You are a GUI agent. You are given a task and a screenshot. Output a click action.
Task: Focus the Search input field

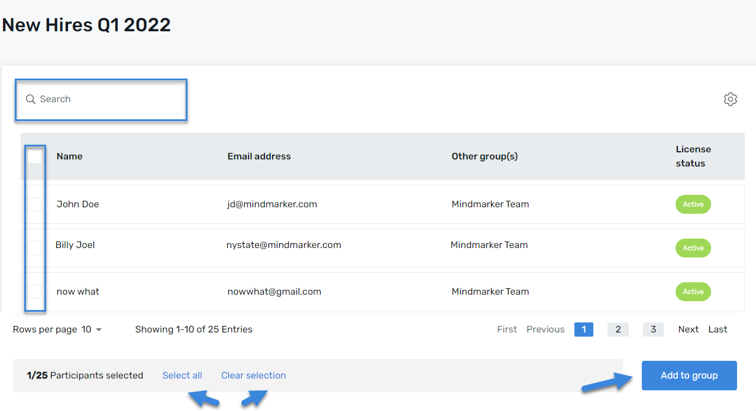106,99
